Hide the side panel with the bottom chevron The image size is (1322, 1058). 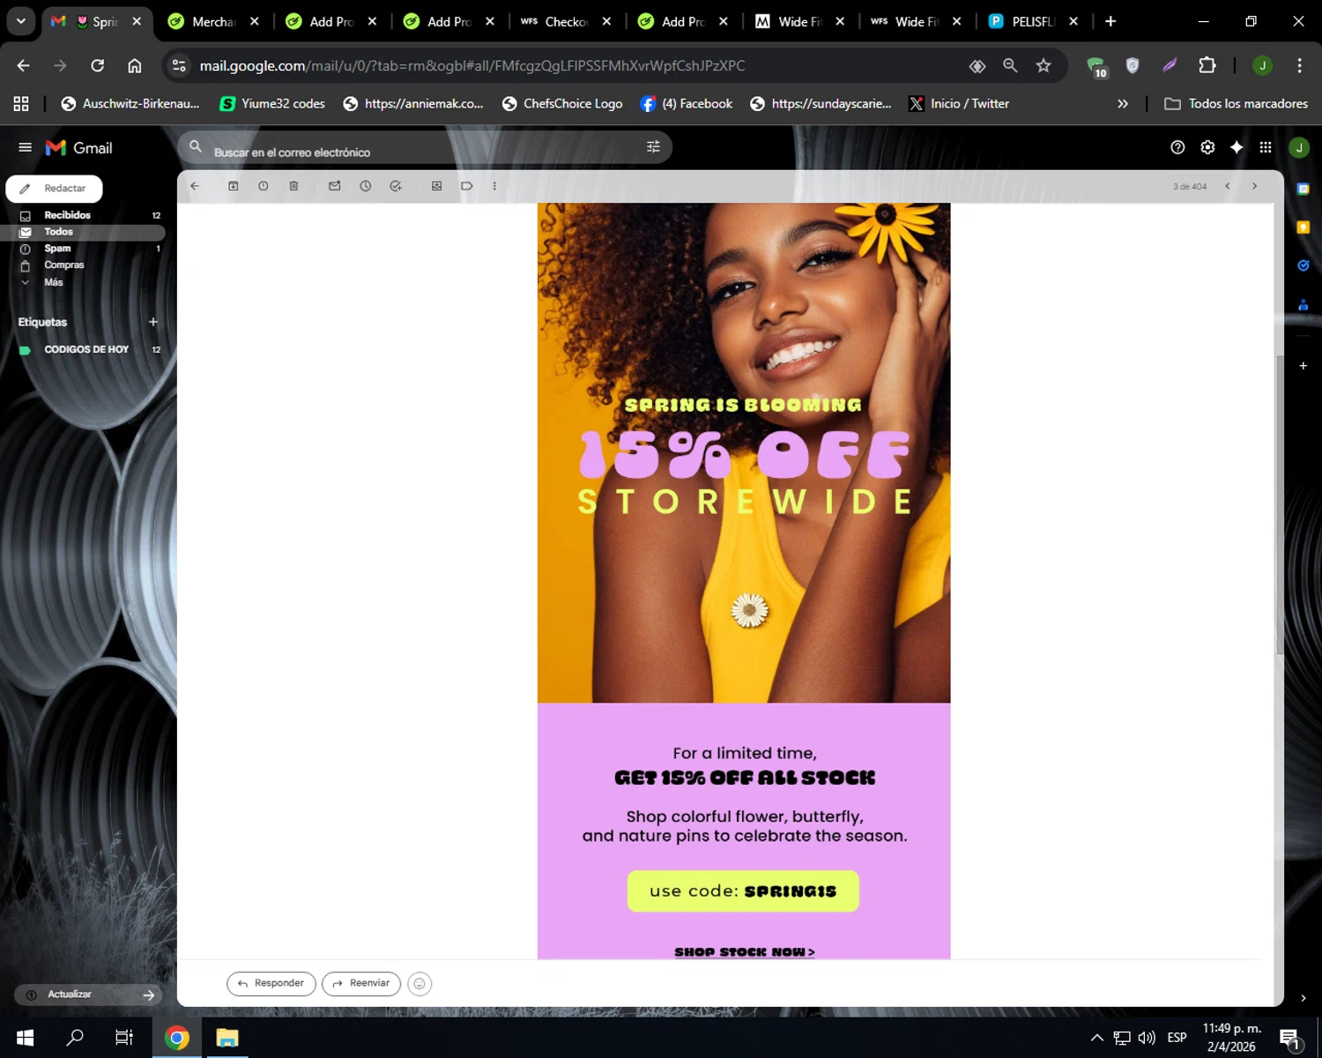[x=1303, y=998]
